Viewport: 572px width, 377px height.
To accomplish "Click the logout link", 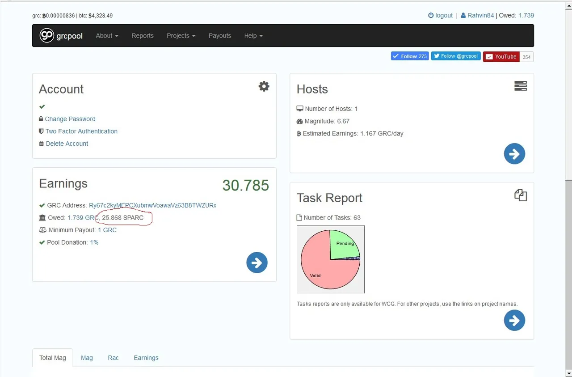I will pos(444,15).
